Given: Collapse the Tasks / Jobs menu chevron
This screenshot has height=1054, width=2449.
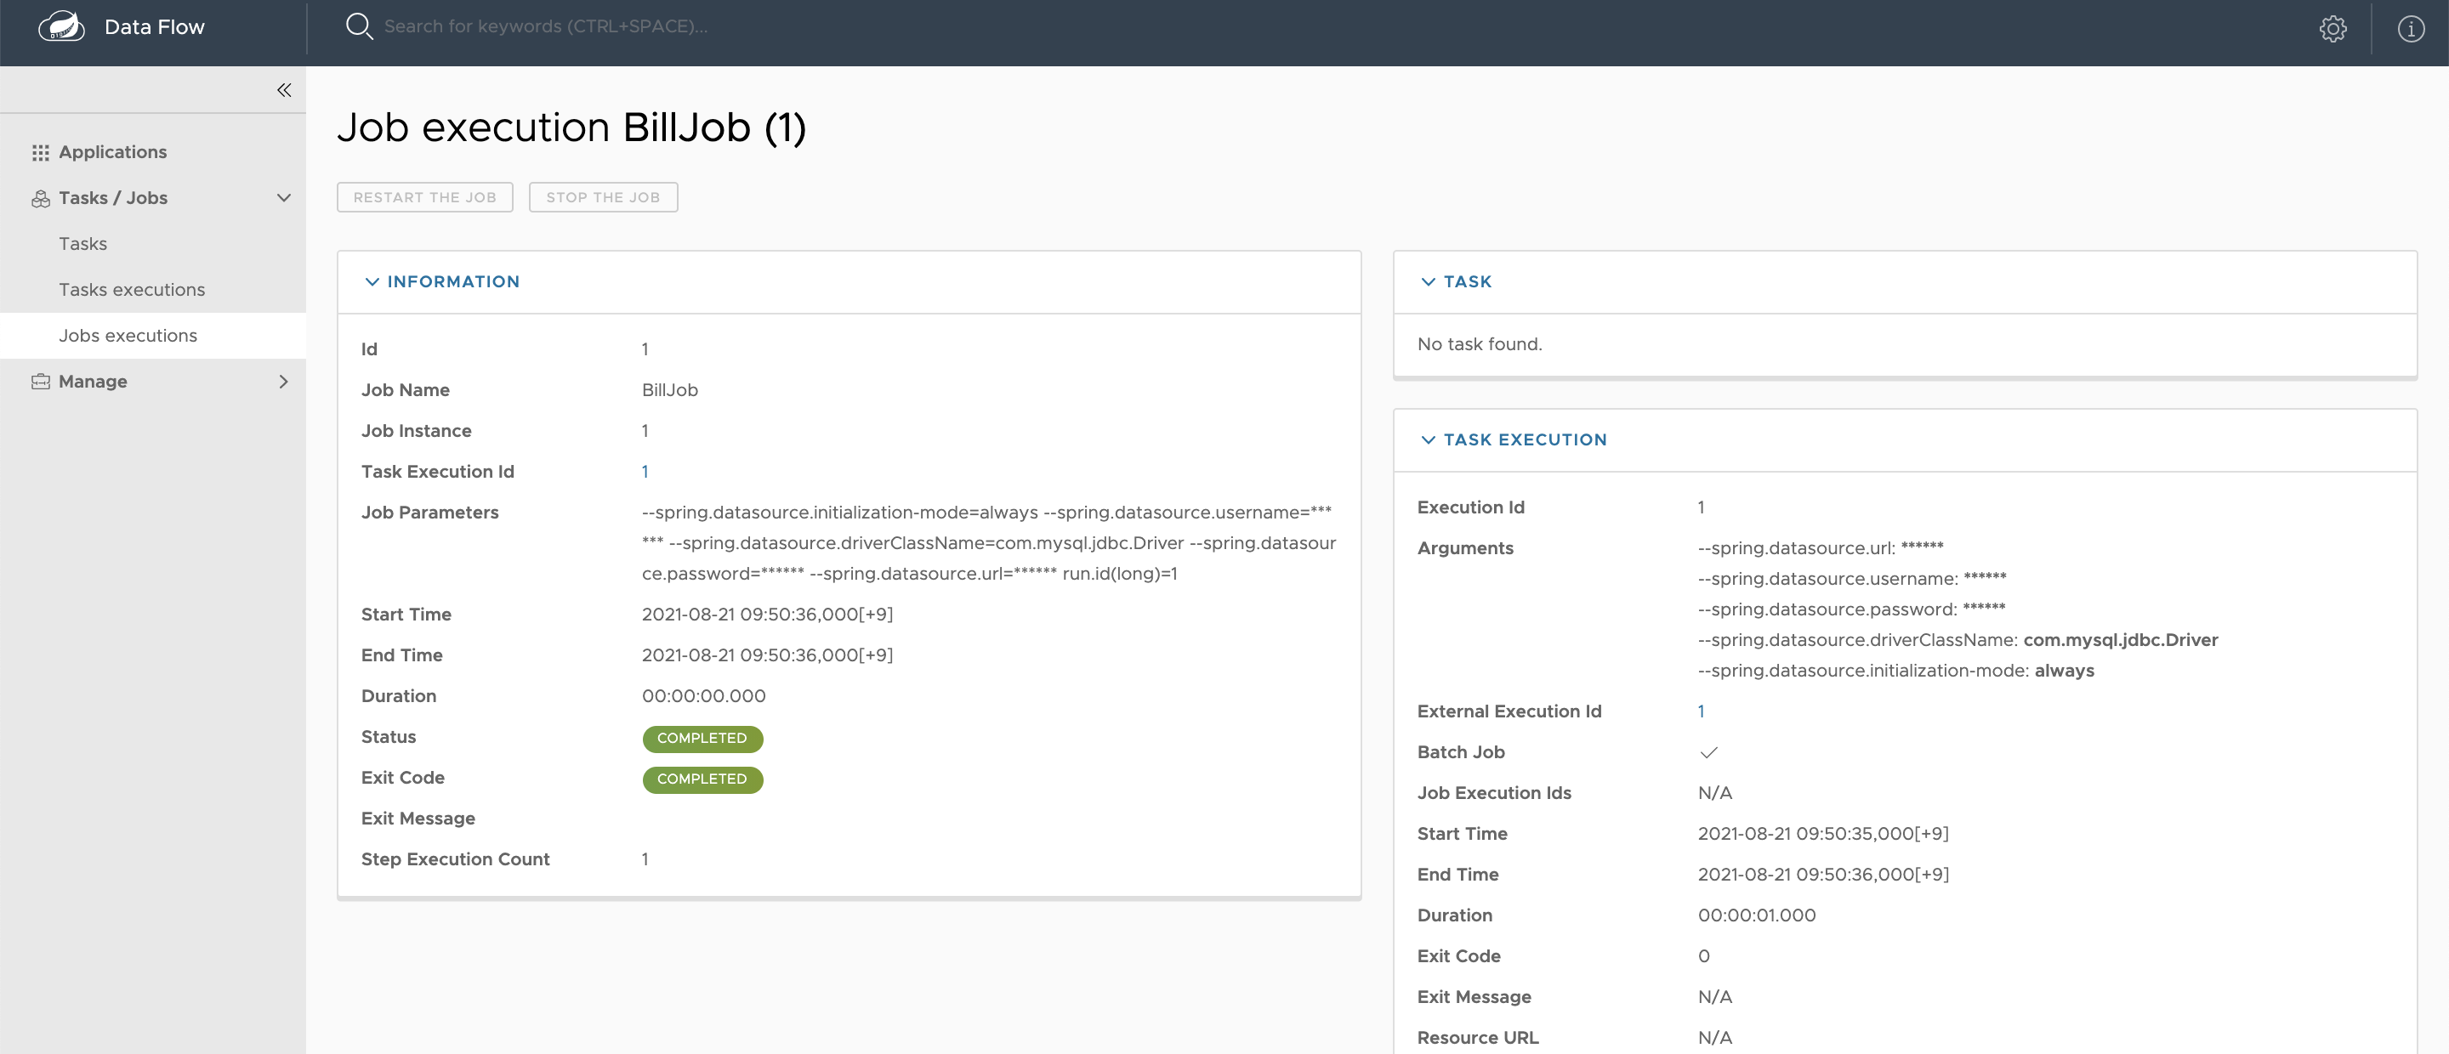Looking at the screenshot, I should click(283, 199).
